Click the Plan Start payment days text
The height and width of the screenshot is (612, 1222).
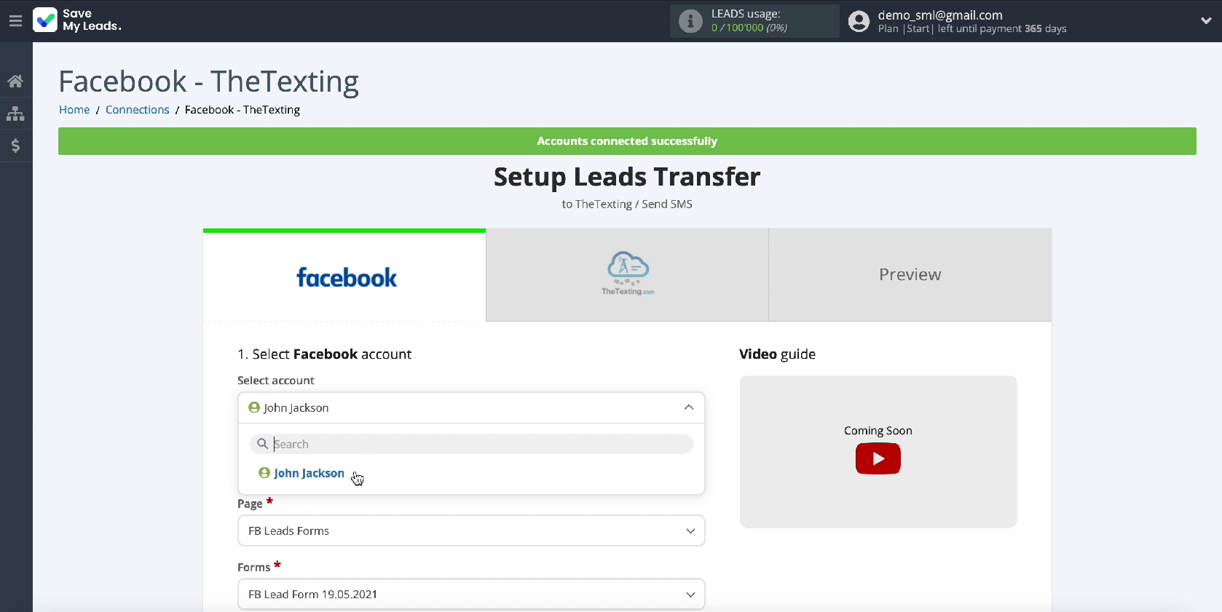tap(972, 29)
